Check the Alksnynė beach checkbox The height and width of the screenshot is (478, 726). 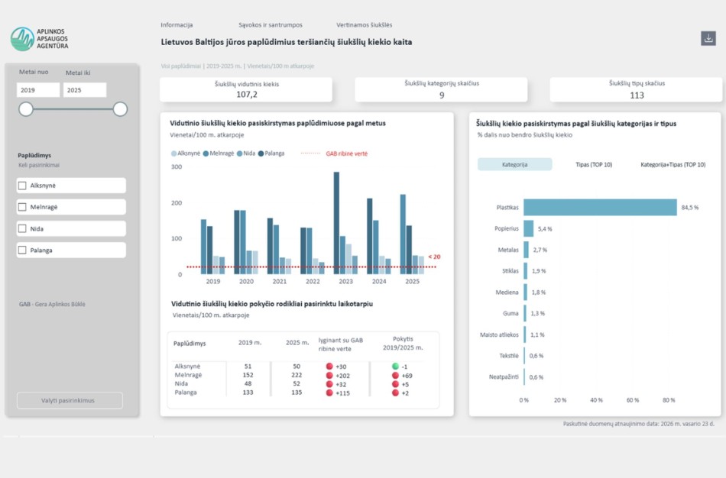tap(22, 186)
